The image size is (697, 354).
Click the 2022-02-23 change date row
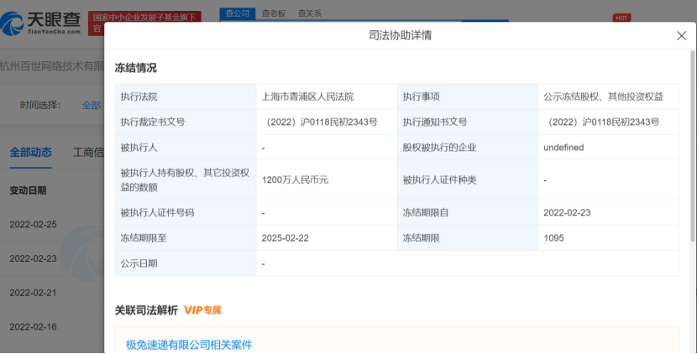33,258
